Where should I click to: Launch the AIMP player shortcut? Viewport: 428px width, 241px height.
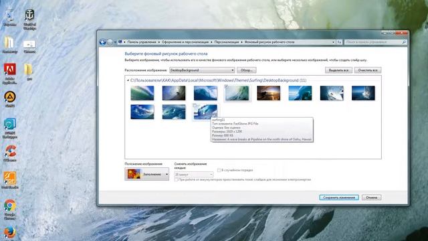point(10,98)
